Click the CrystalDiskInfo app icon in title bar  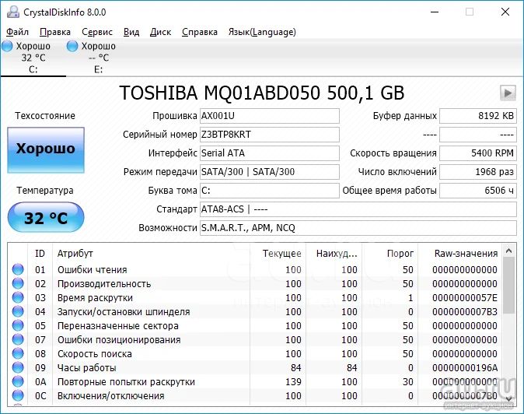(x=13, y=12)
